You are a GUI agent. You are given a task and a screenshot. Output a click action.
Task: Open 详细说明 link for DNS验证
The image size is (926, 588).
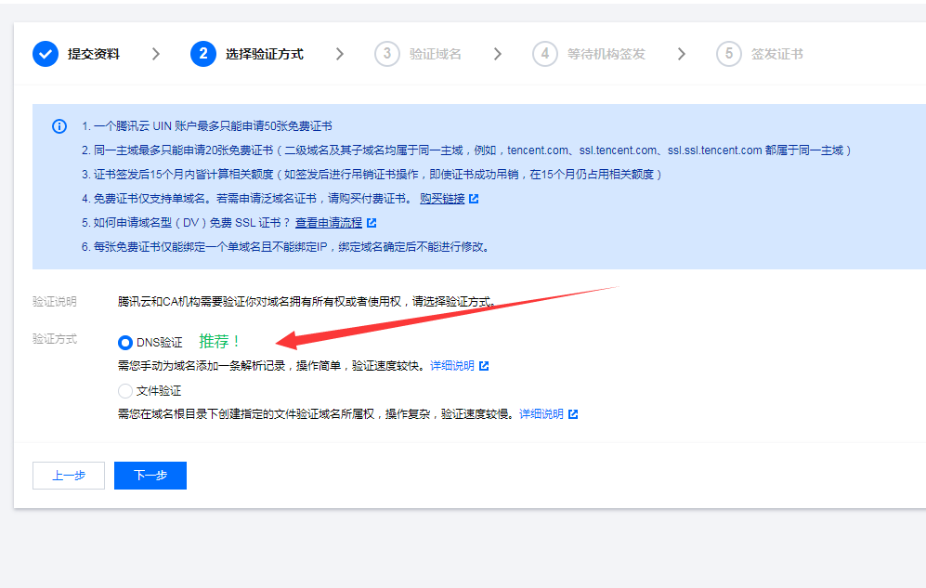(x=451, y=366)
